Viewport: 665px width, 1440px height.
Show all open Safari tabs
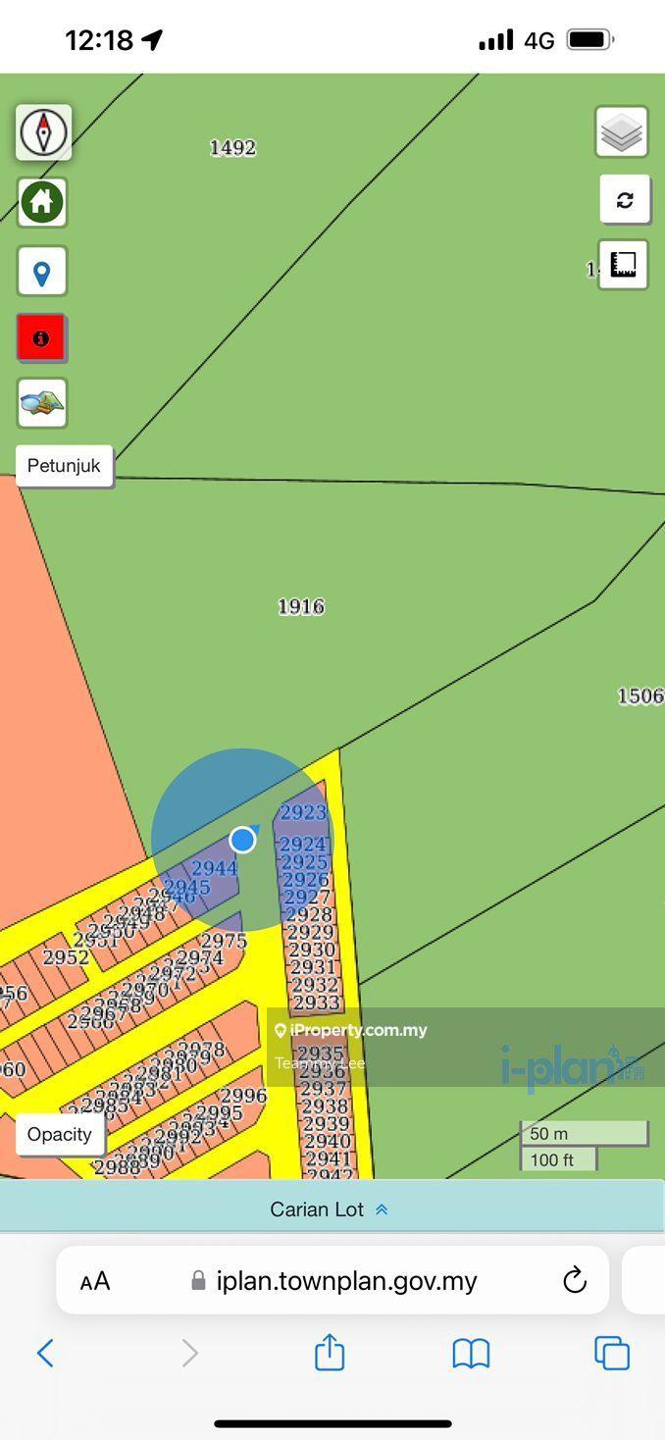coord(611,1354)
